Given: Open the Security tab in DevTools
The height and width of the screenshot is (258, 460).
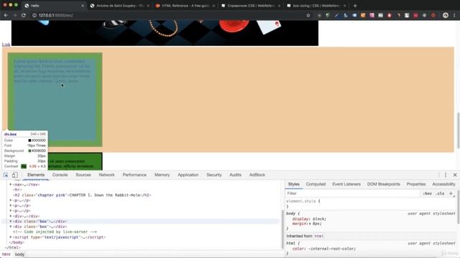Looking at the screenshot, I should point(214,175).
